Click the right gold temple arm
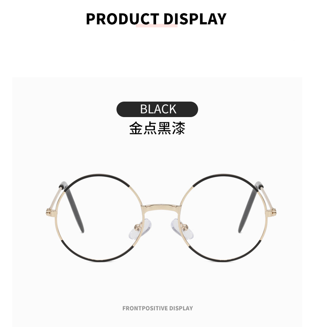The image size is (313, 327). pyautogui.click(x=267, y=200)
